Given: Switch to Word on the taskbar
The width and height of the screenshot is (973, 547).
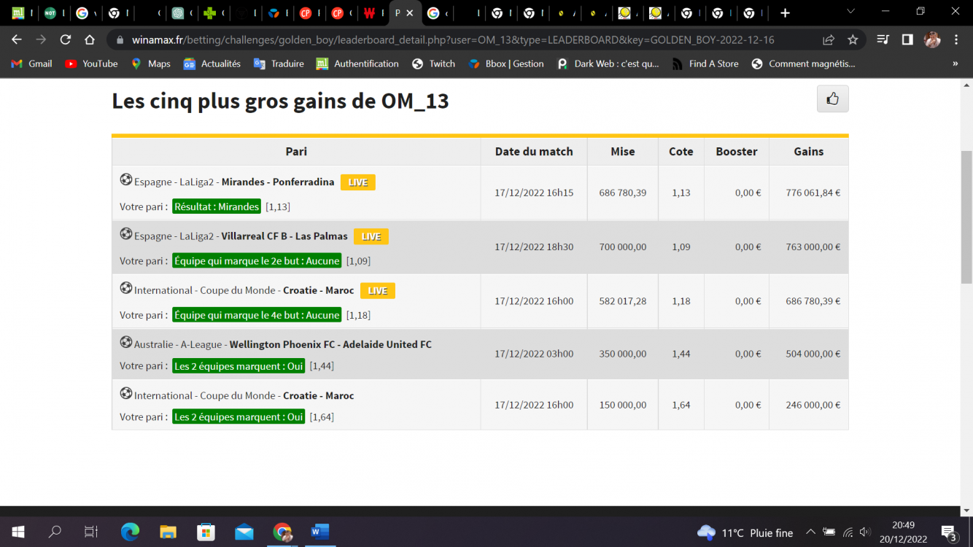Looking at the screenshot, I should point(320,532).
